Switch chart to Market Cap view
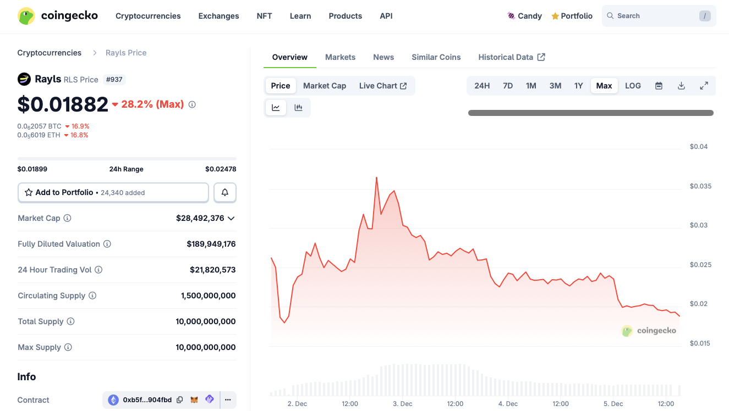 pos(325,86)
